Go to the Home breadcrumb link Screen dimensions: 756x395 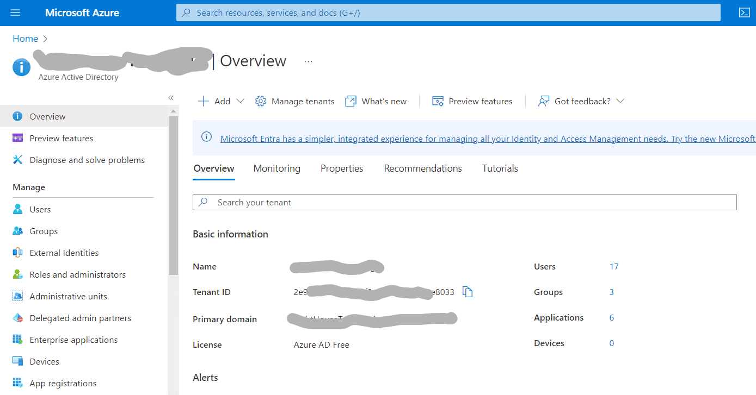(25, 39)
